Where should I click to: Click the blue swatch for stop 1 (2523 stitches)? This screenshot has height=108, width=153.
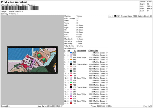(71, 53)
